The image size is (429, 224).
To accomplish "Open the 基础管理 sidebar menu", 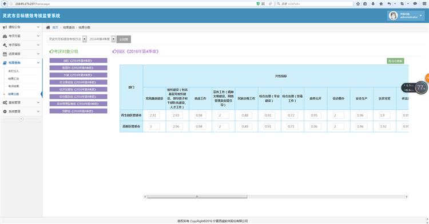I will (x=21, y=102).
